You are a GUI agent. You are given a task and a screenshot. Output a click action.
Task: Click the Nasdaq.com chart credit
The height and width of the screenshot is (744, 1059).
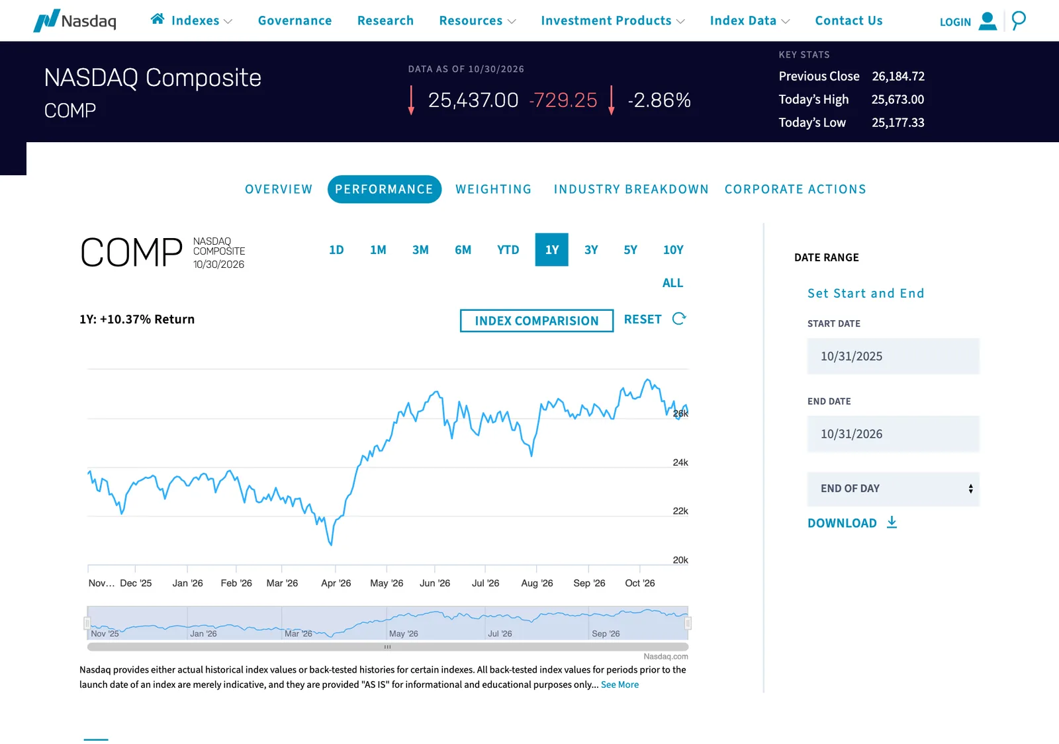tap(666, 656)
